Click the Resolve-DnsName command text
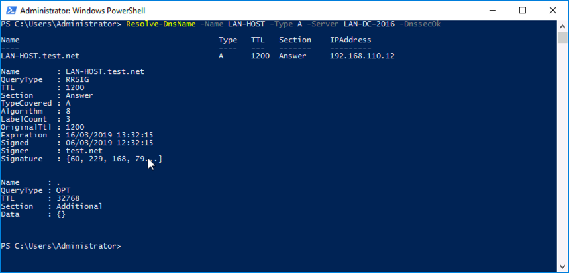The image size is (569, 273). pos(161,24)
